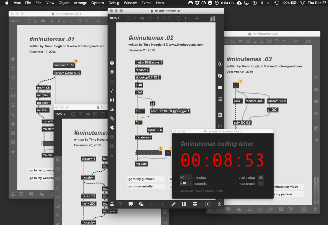Open the Inspector sidebar info icon
Image resolution: width=328 pixels, height=225 pixels.
pyautogui.click(x=220, y=76)
